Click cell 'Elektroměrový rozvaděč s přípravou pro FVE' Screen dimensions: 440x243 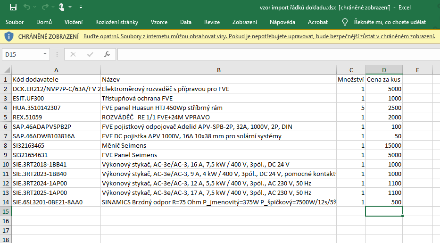219,89
